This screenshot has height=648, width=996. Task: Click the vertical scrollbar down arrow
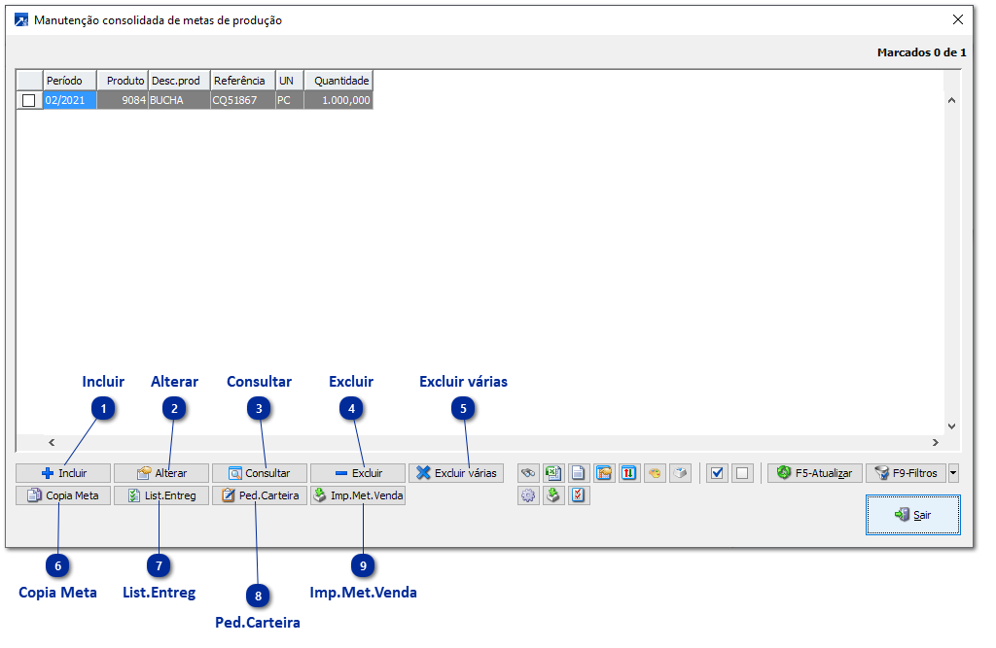click(x=951, y=426)
